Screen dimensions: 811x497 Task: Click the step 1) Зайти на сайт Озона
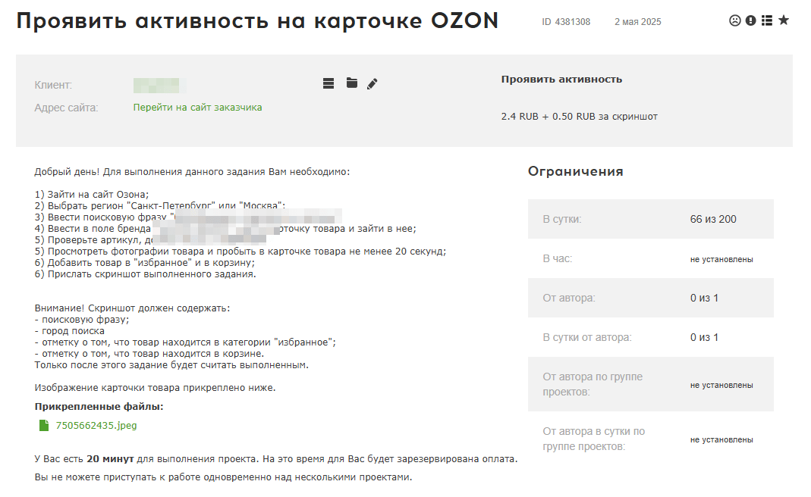coord(92,194)
